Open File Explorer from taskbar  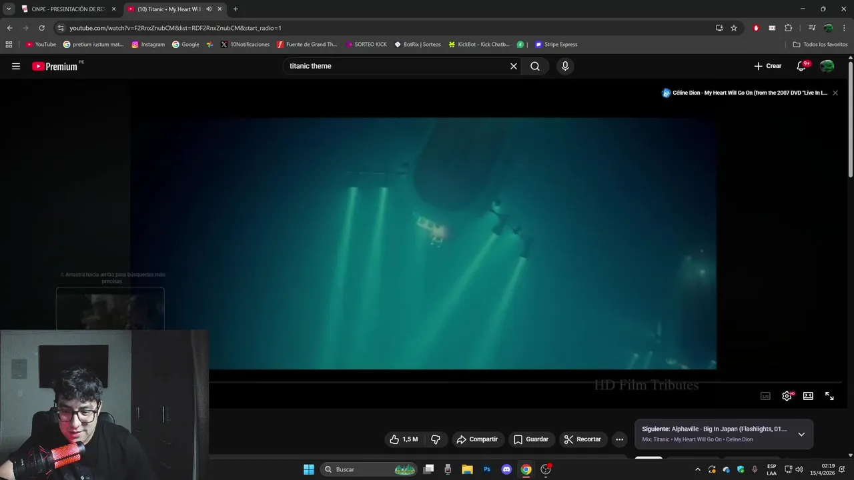467,469
